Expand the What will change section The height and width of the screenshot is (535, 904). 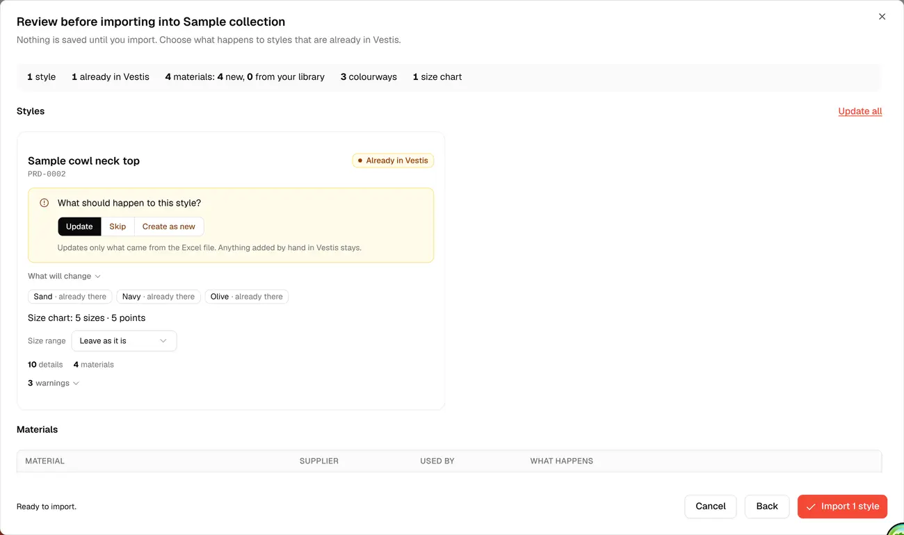tap(64, 276)
